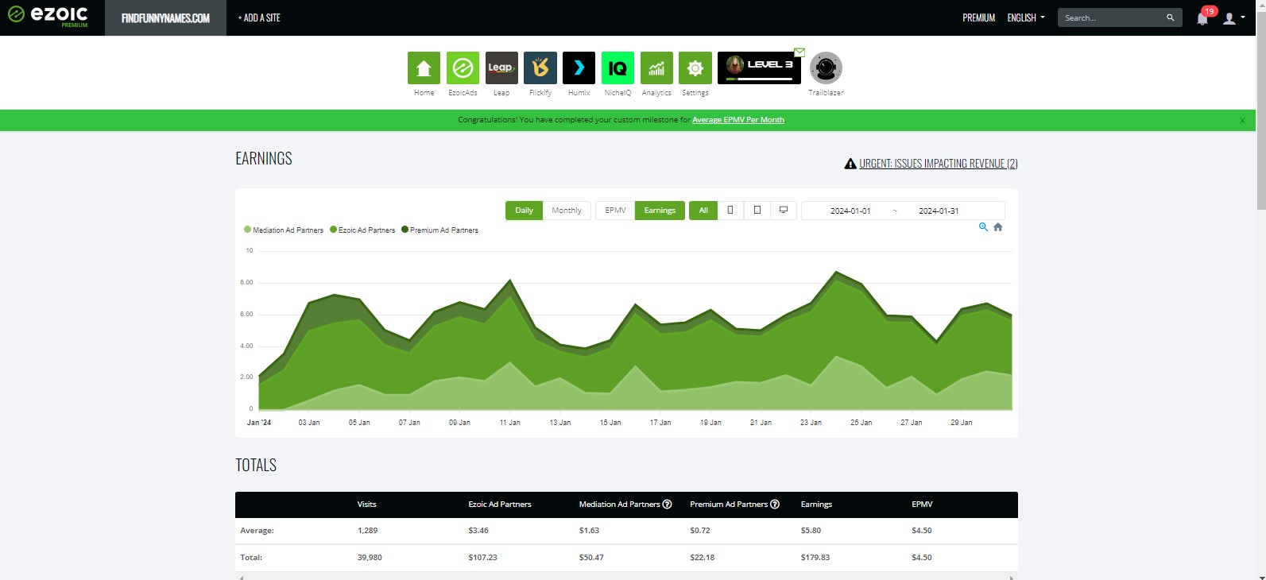
Task: Open Urgent: Issues Impacting Revenue link
Action: 939,164
